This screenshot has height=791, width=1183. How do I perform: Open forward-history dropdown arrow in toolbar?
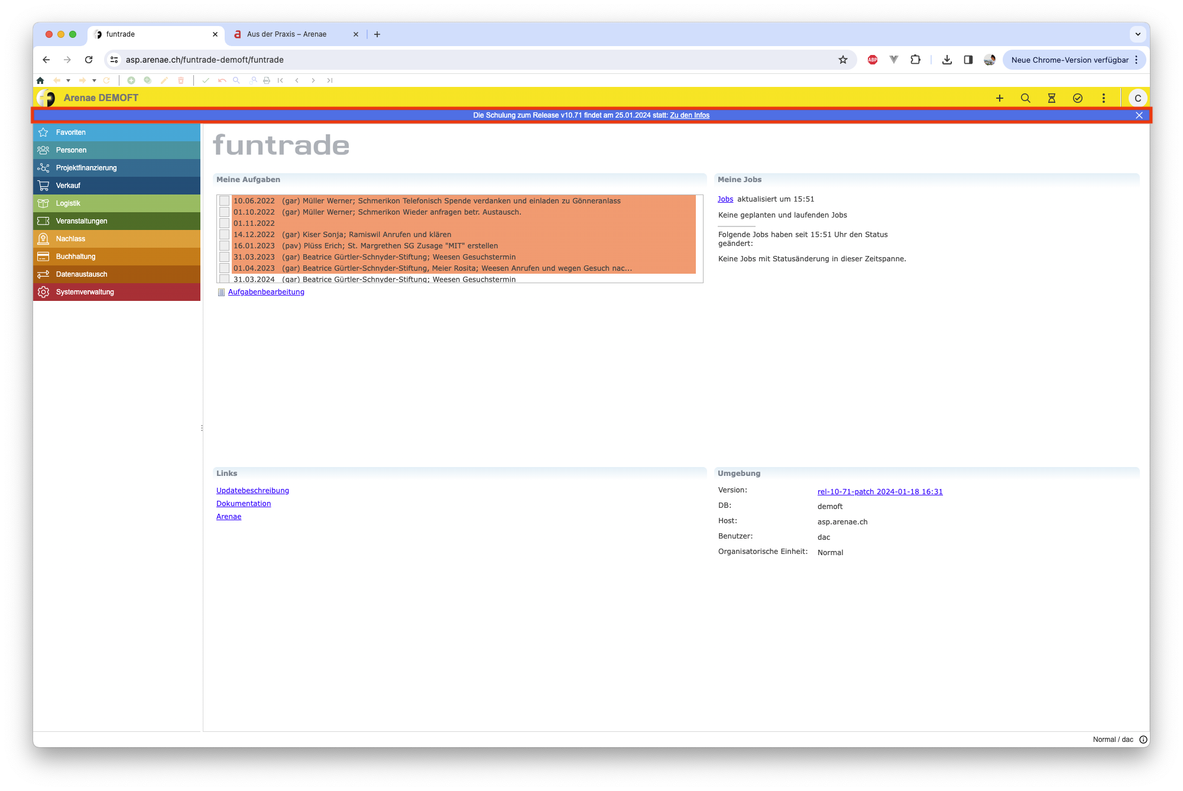pyautogui.click(x=95, y=80)
